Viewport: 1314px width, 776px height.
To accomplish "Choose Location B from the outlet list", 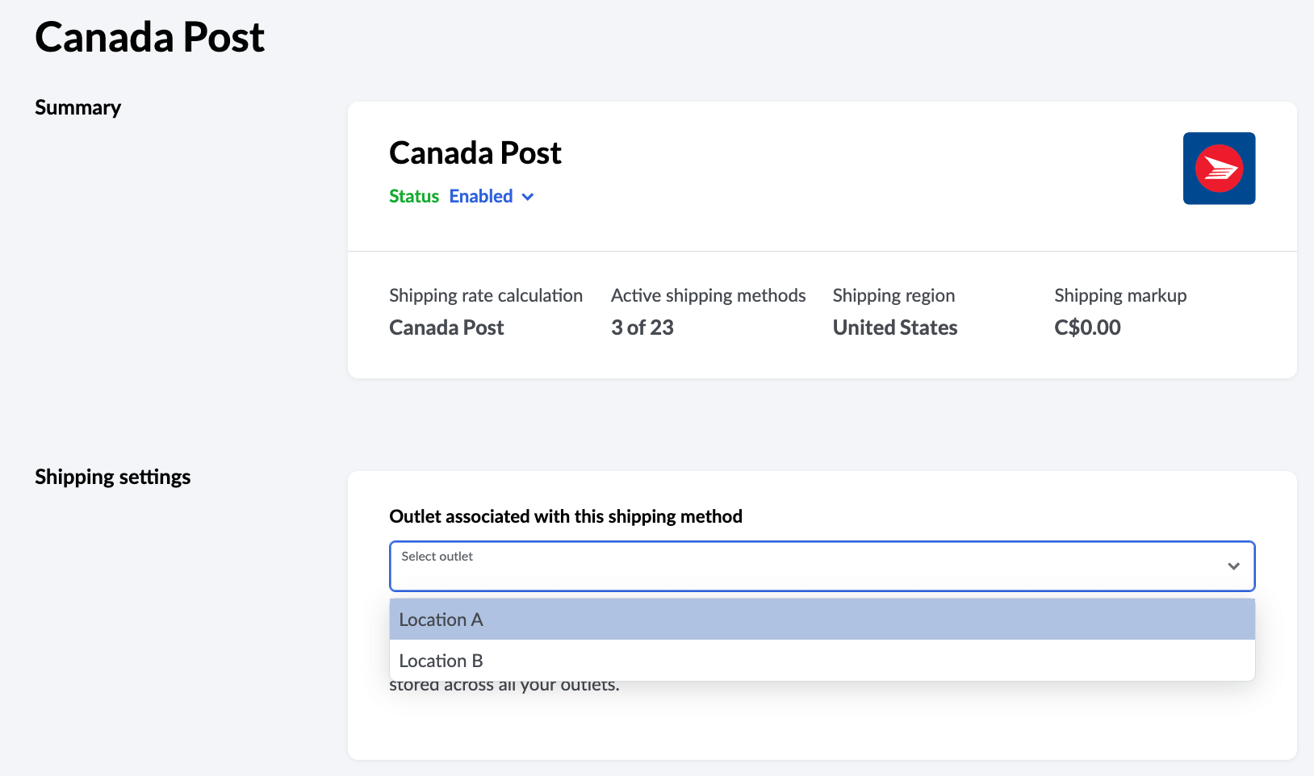I will [822, 661].
